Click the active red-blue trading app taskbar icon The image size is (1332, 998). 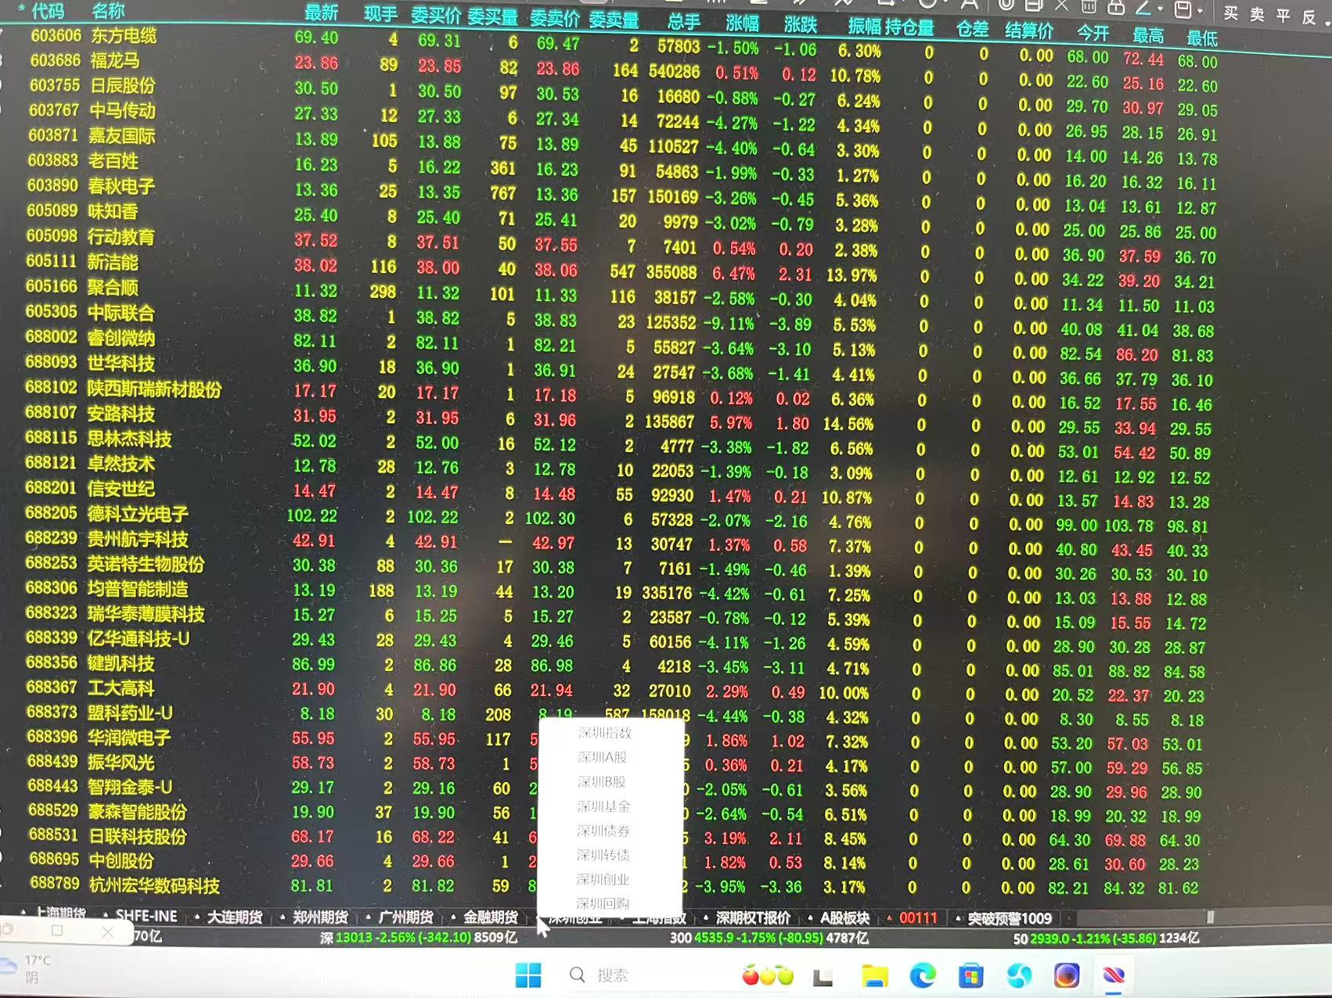coord(1114,975)
